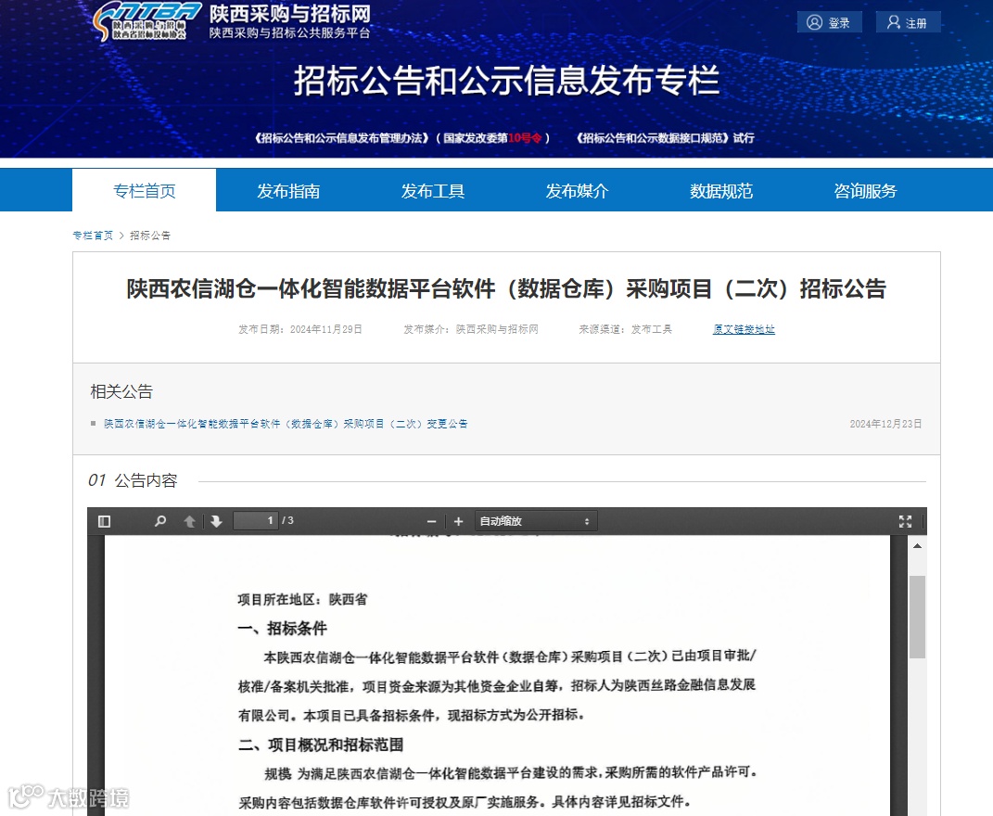Viewport: 993px width, 816px height.
Task: Click the 招标公告 breadcrumb item
Action: (x=150, y=236)
